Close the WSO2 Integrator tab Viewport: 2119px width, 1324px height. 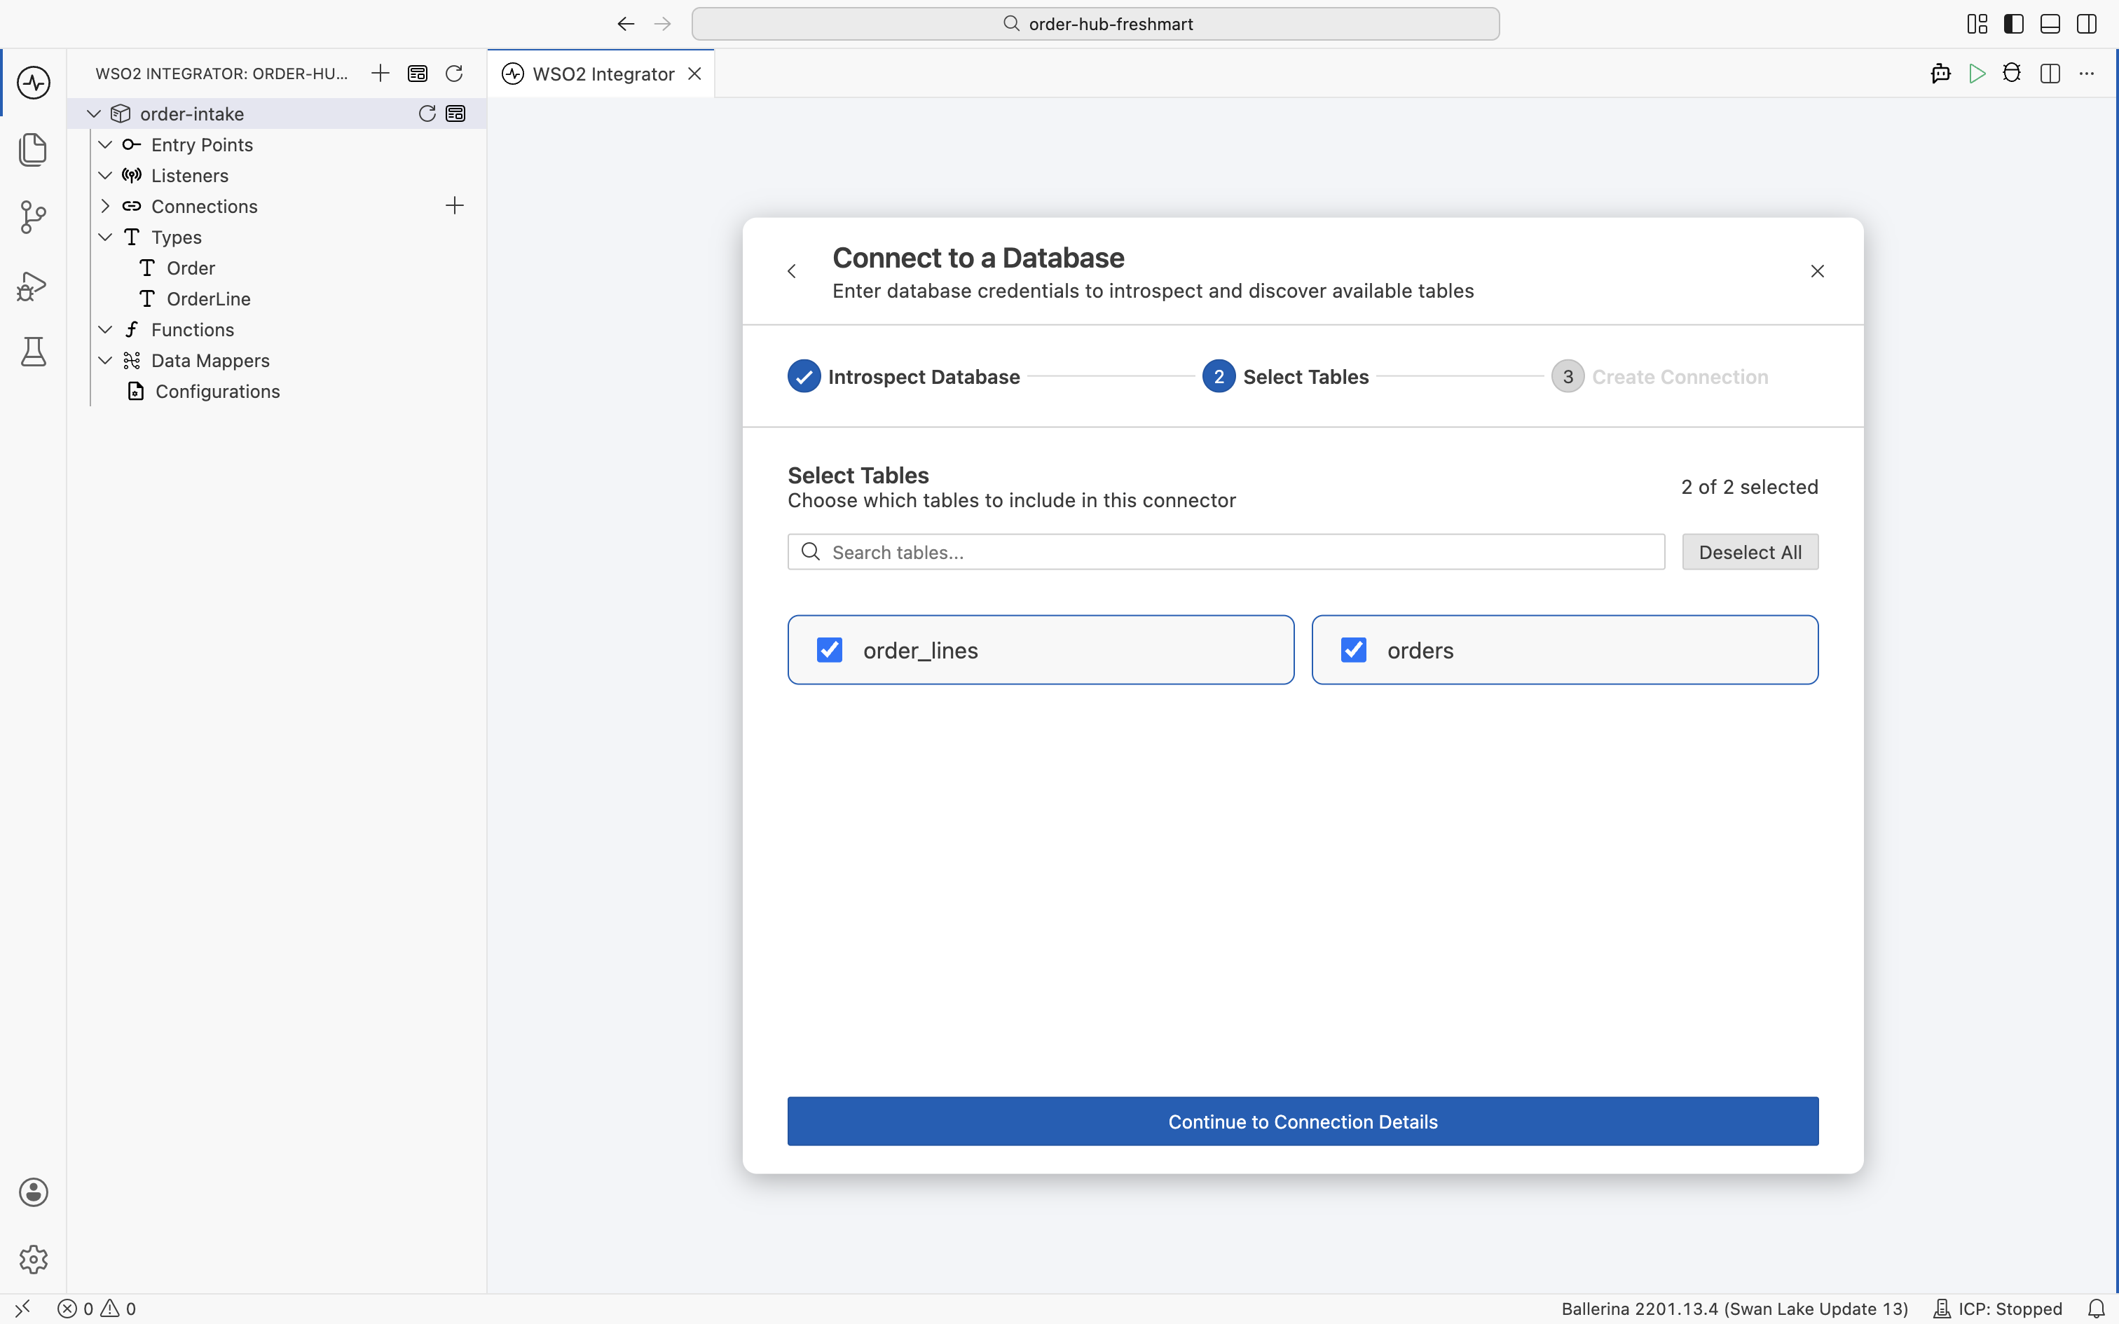[694, 74]
